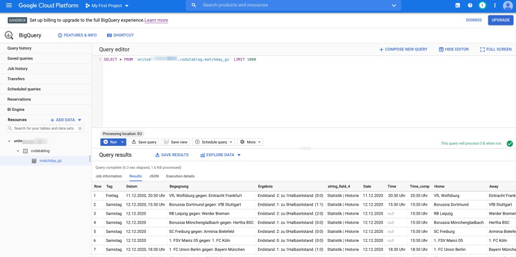Collapse the project tree node arrow
Viewport: 516px width, 257px height.
(x=9, y=141)
